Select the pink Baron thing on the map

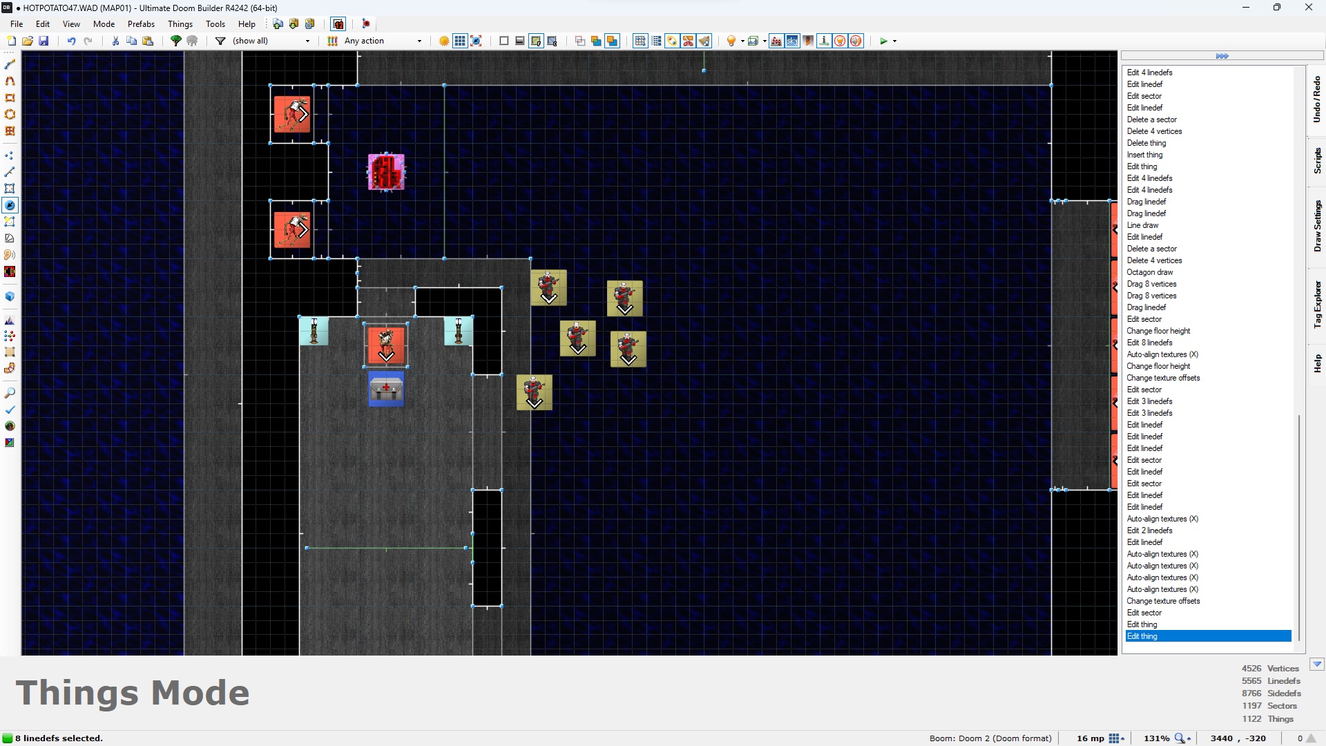pos(386,172)
